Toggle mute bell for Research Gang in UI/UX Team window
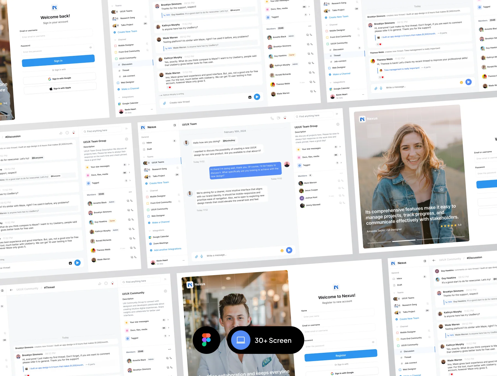497x376 pixels. [x=177, y=168]
